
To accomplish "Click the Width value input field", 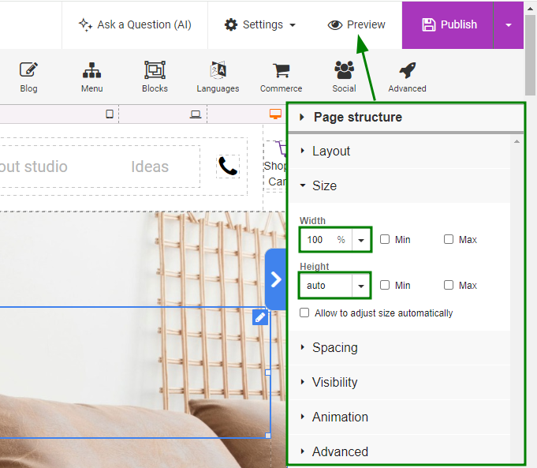I will click(x=326, y=240).
